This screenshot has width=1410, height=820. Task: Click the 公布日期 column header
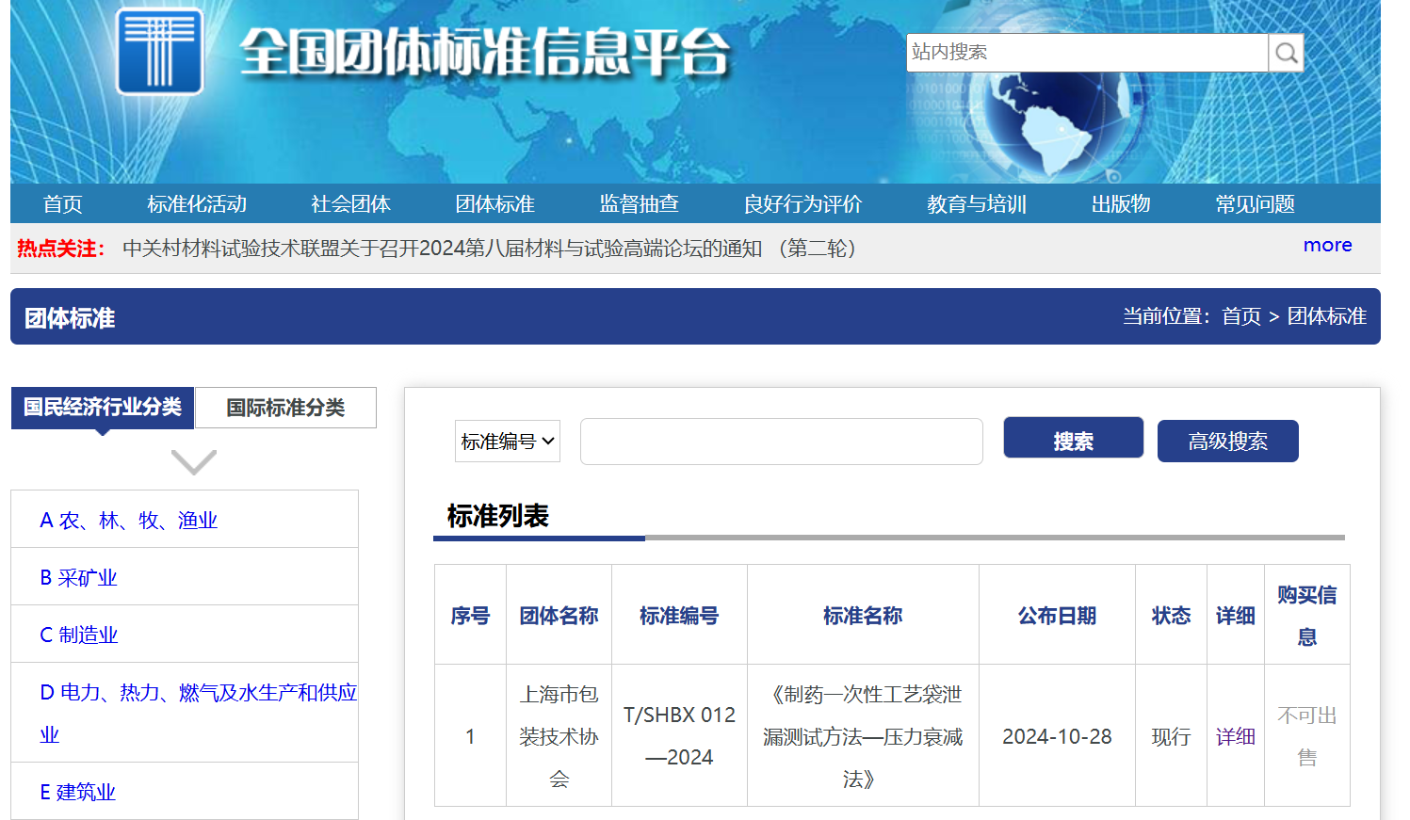(x=1057, y=616)
